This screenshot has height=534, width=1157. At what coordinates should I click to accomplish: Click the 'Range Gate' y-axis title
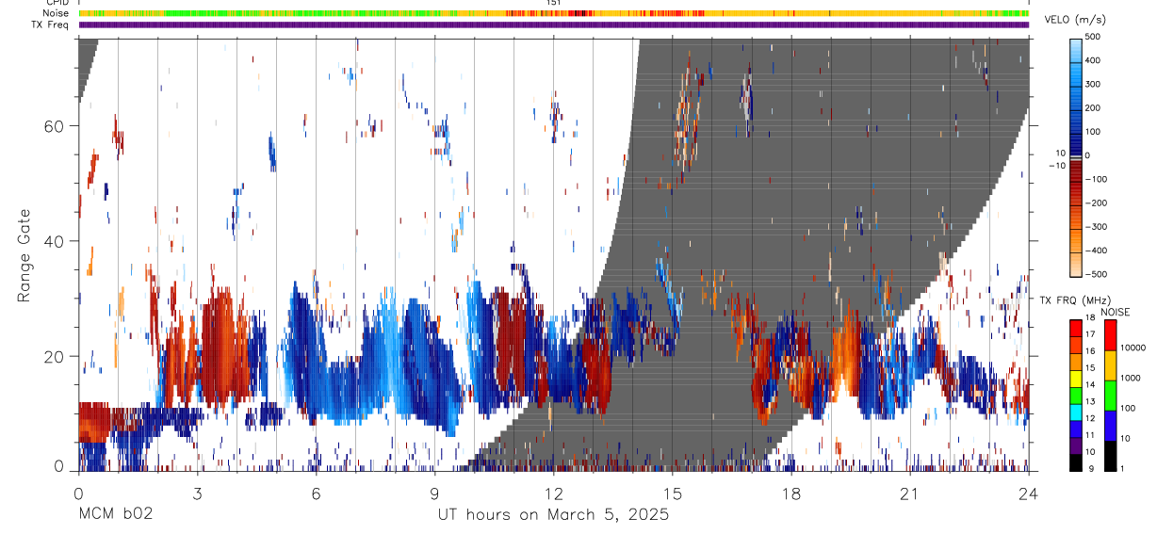click(x=25, y=256)
